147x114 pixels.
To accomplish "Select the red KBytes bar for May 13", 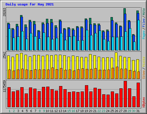I will [x=61, y=97].
